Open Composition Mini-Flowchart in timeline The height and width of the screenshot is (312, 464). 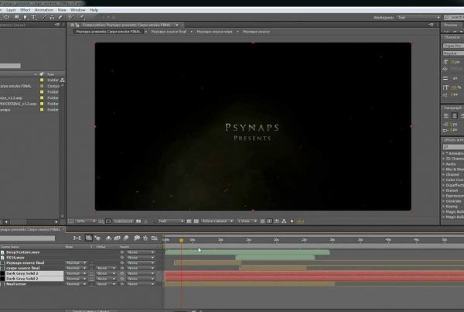77,238
